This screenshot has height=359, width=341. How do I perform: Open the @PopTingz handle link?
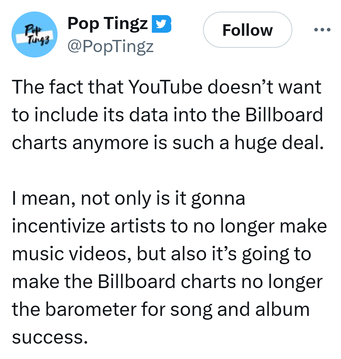pos(110,47)
